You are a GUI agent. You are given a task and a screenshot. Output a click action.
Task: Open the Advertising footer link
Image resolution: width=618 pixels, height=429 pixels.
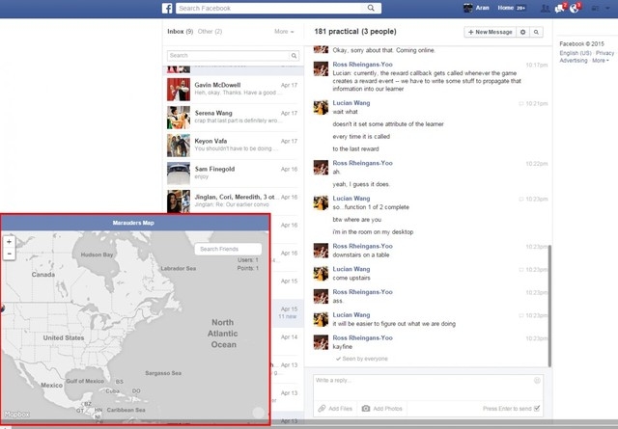[573, 61]
